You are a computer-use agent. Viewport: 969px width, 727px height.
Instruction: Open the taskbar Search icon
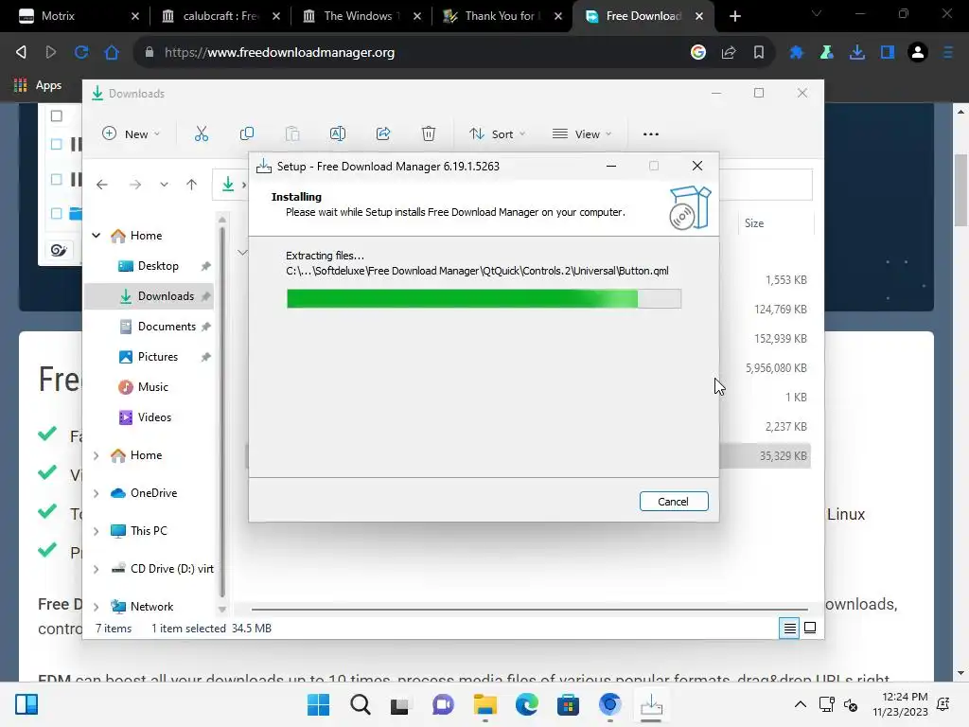pos(361,704)
